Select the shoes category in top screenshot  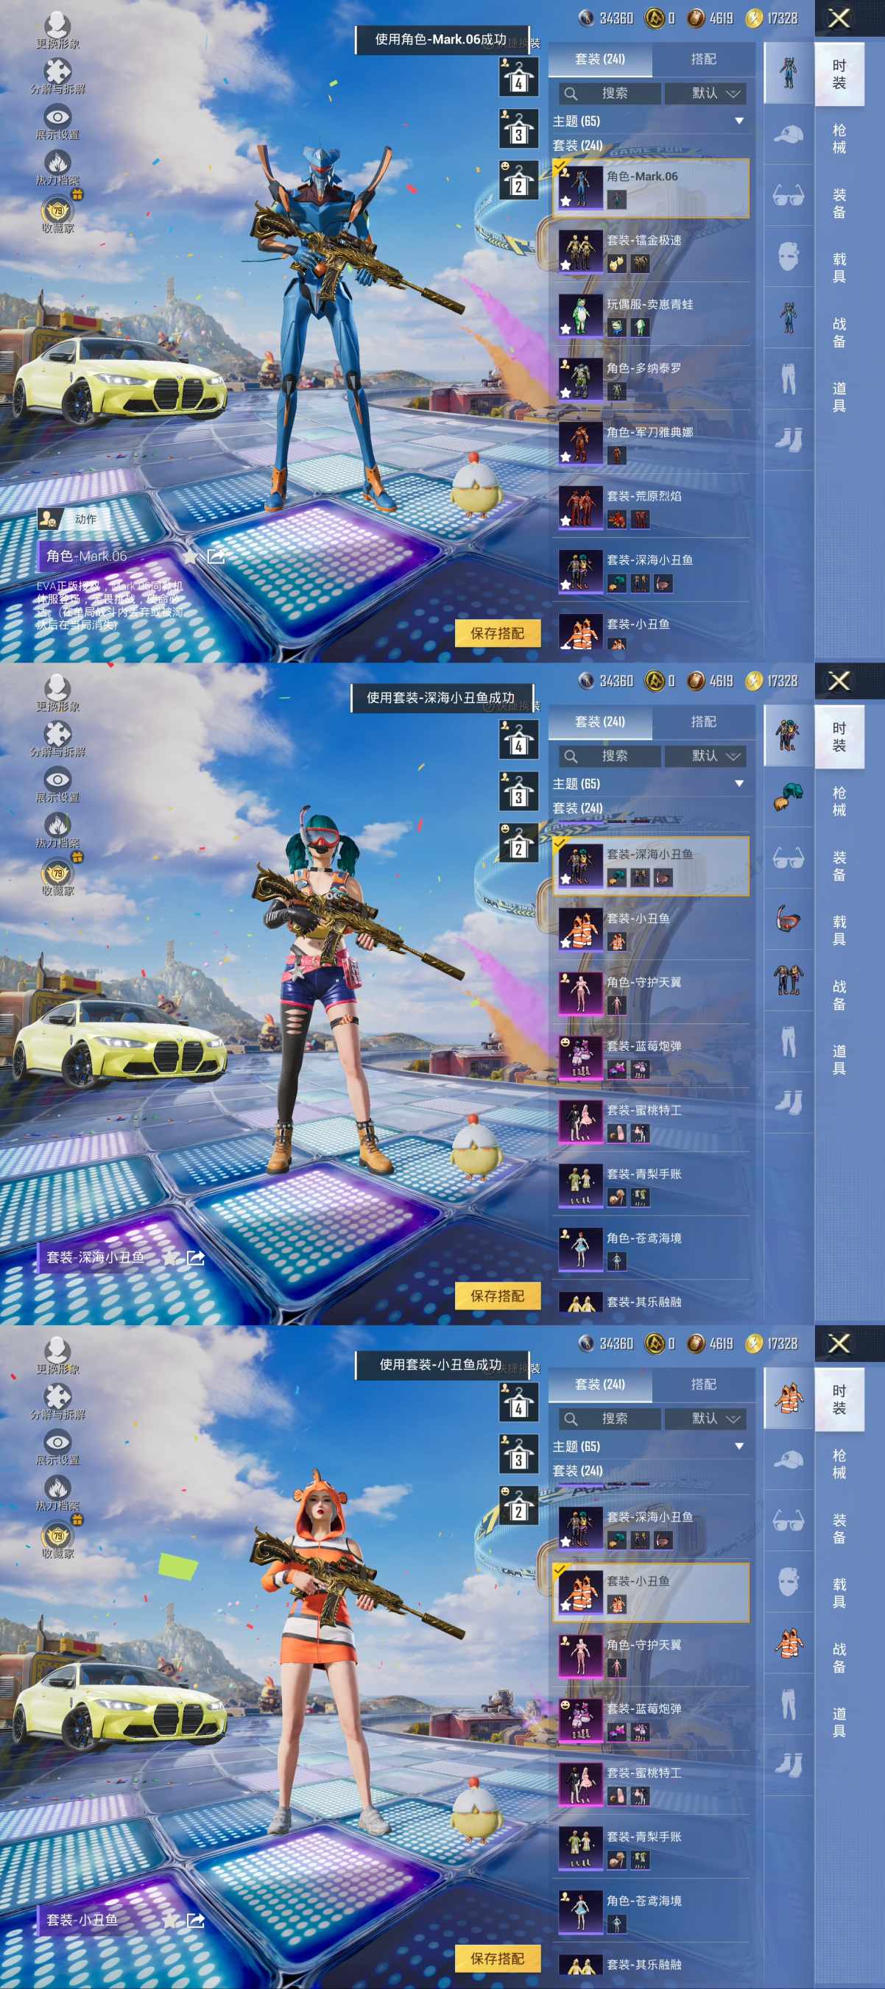789,440
